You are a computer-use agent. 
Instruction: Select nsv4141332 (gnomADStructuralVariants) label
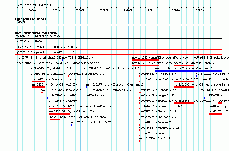click(161, 58)
